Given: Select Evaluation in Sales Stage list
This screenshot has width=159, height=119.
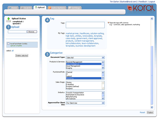Looking at the screenshot, I should tap(84, 84).
